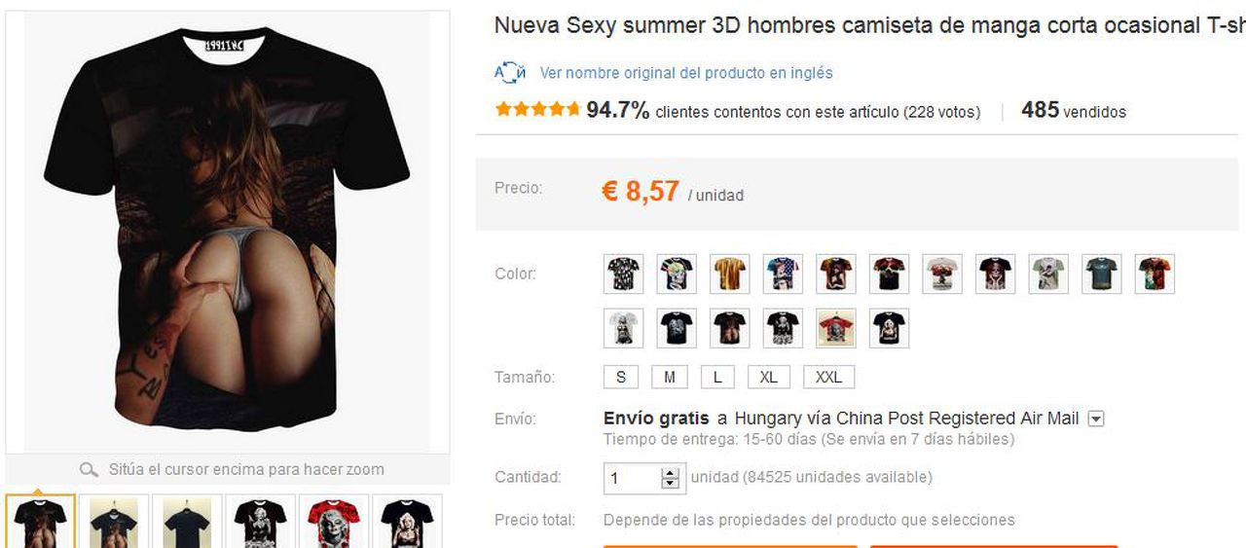
Task: Select the dark green shirt color swatch
Action: pos(1101,274)
